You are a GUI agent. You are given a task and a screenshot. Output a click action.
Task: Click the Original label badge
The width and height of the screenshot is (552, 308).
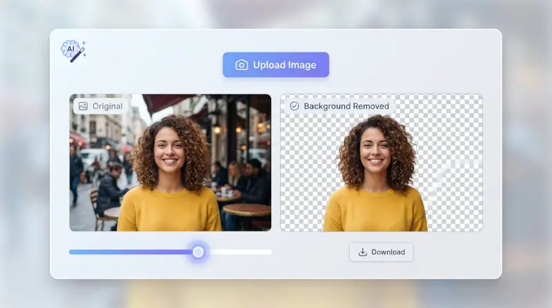point(101,106)
